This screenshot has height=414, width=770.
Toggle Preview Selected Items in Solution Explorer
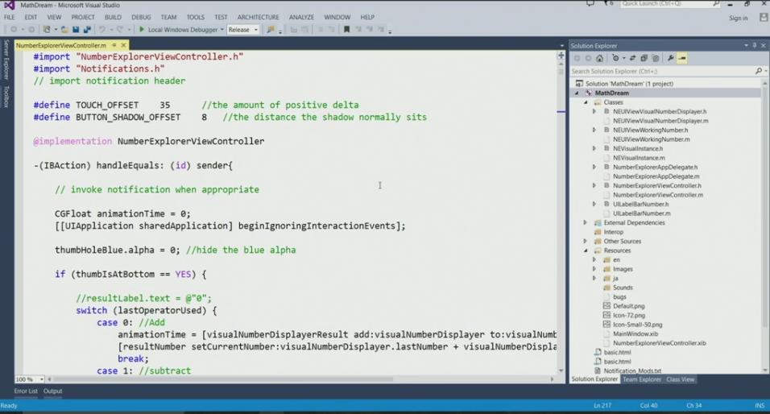pyautogui.click(x=682, y=58)
